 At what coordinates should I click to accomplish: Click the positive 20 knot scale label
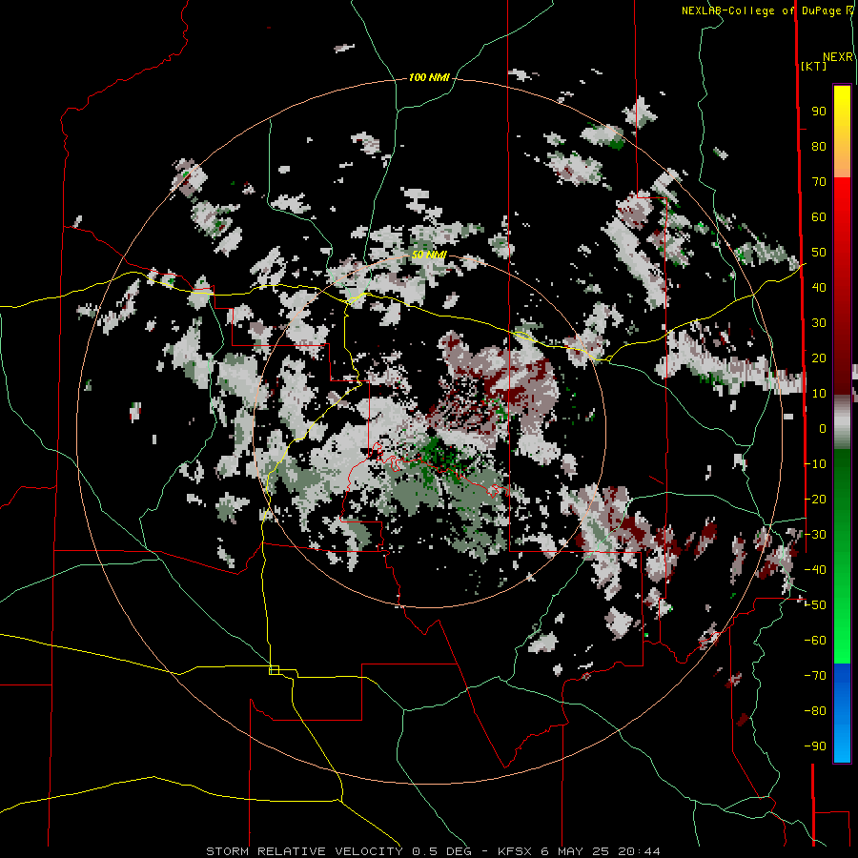point(819,358)
